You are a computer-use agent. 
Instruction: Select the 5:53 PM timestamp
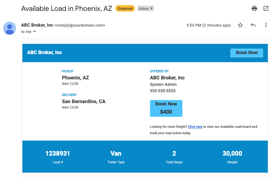(x=208, y=25)
